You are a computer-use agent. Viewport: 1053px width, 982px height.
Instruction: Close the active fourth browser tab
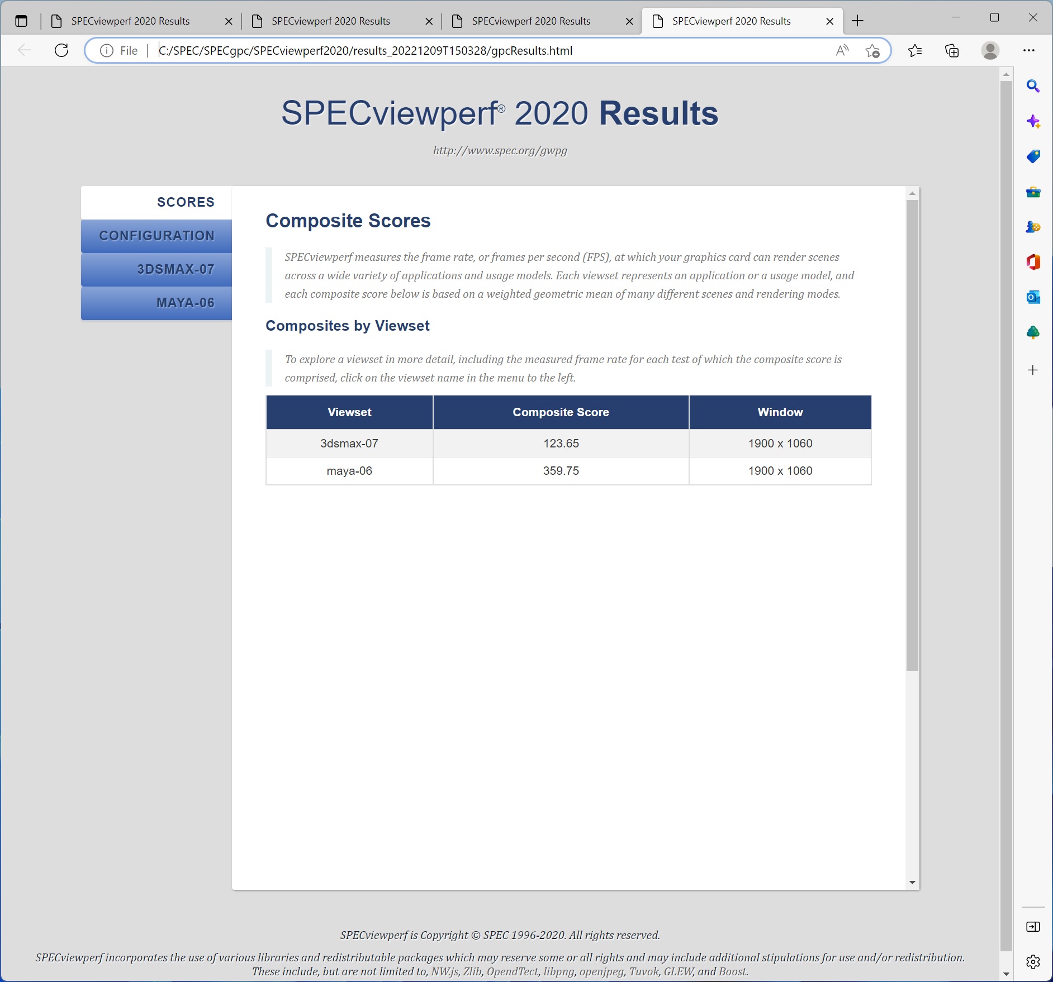click(830, 21)
